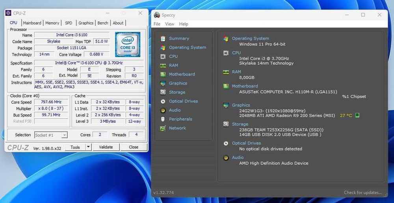Click the Summary clipboard icon in Speccy sidebar
The image size is (394, 203).
pyautogui.click(x=163, y=38)
